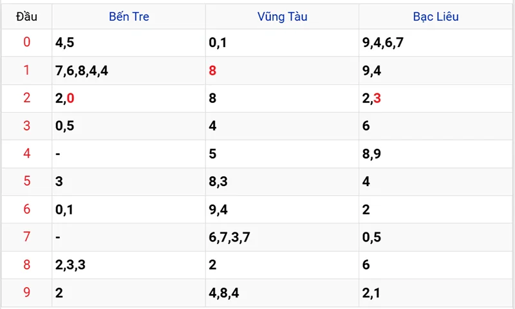Viewport: 515px width, 309px height.
Task: Click the Bến Tre cell showing 7,6,8,4,4
Action: click(x=82, y=71)
